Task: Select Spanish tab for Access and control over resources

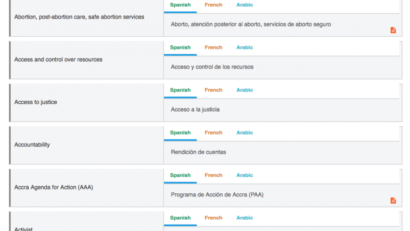Action: [x=181, y=47]
